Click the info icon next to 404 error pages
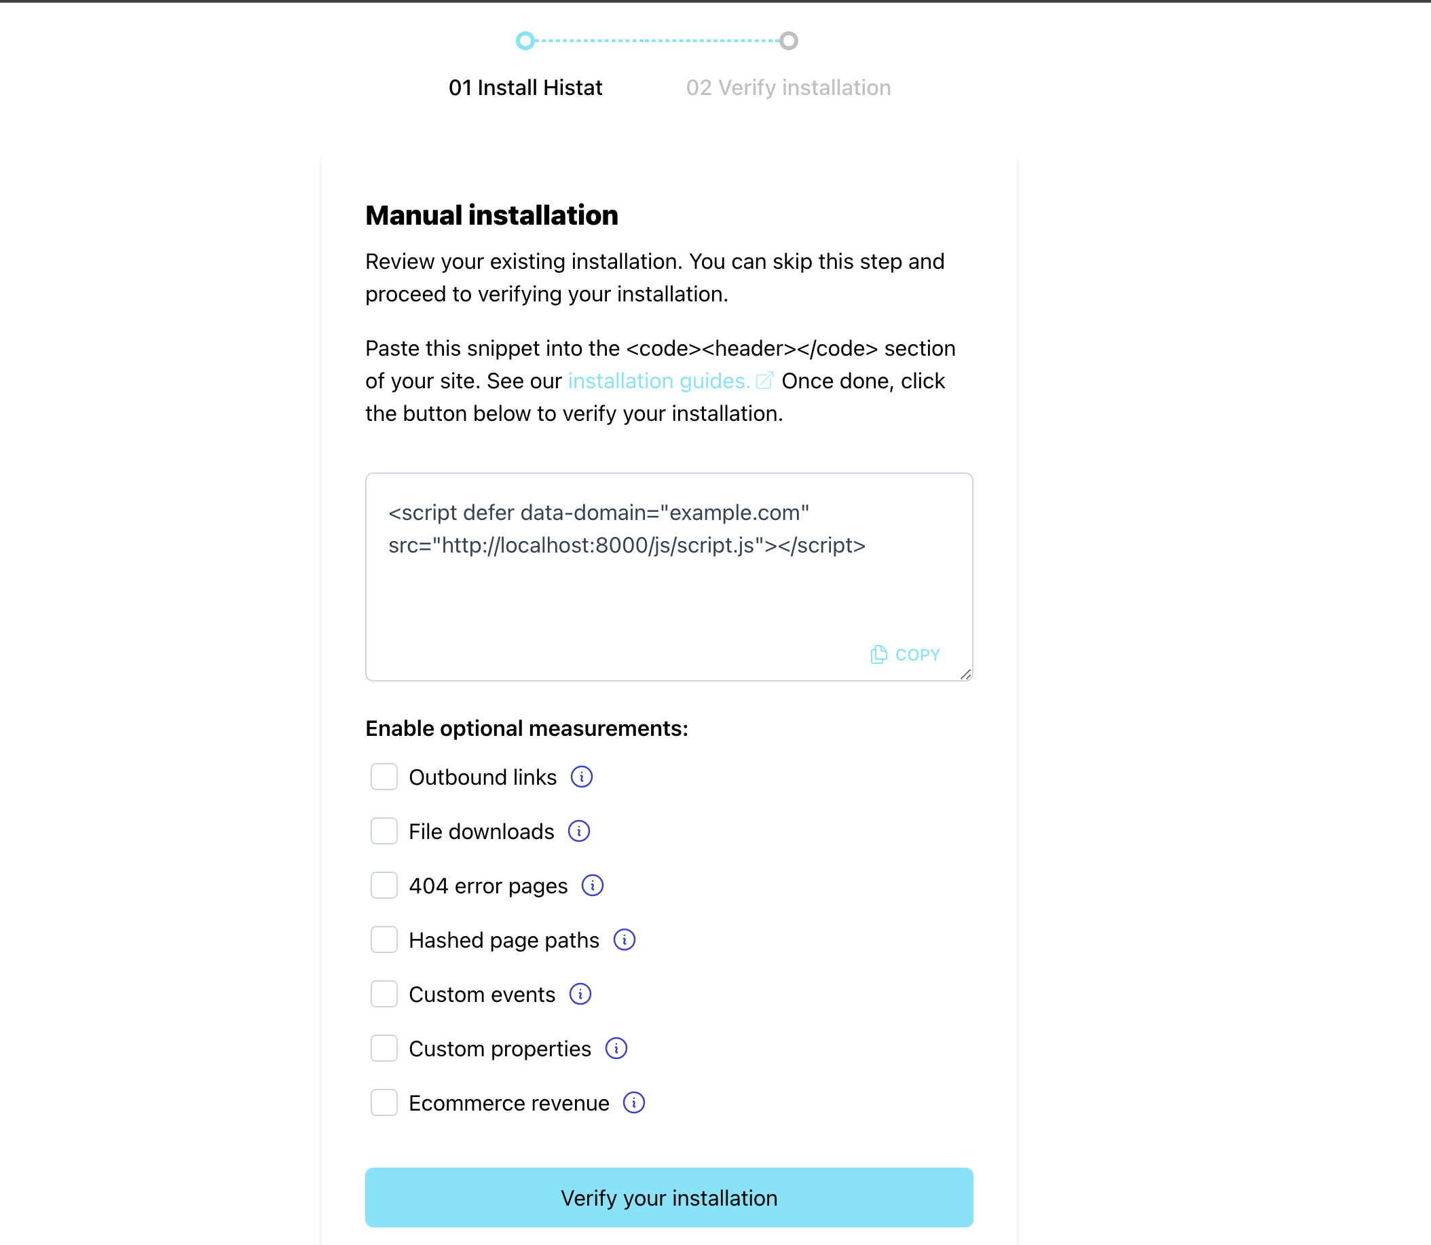Image resolution: width=1431 pixels, height=1245 pixels. (x=594, y=885)
